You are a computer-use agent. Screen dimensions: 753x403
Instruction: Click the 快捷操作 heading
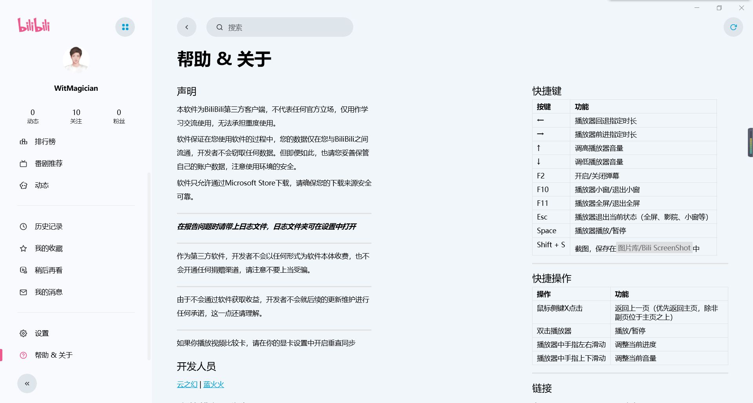coord(552,278)
